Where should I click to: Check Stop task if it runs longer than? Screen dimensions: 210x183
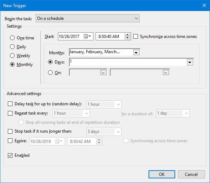coord(10,131)
